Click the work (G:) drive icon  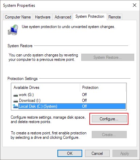[x=16, y=95]
